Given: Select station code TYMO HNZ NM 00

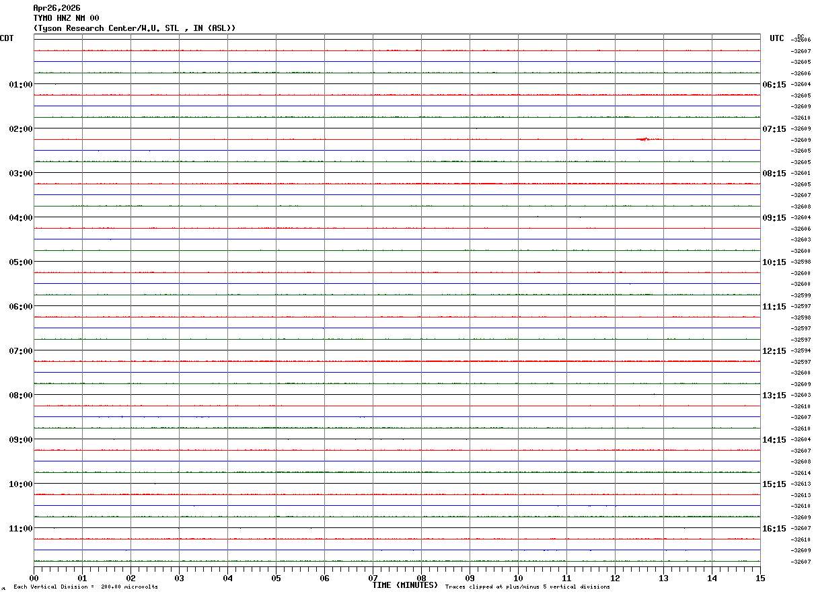Looking at the screenshot, I should (66, 18).
